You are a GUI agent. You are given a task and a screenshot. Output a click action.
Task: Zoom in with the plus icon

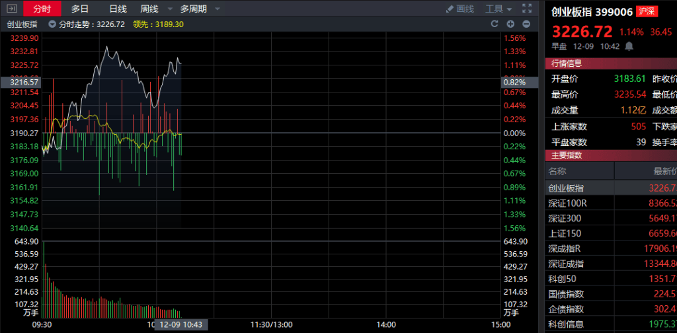(x=510, y=24)
